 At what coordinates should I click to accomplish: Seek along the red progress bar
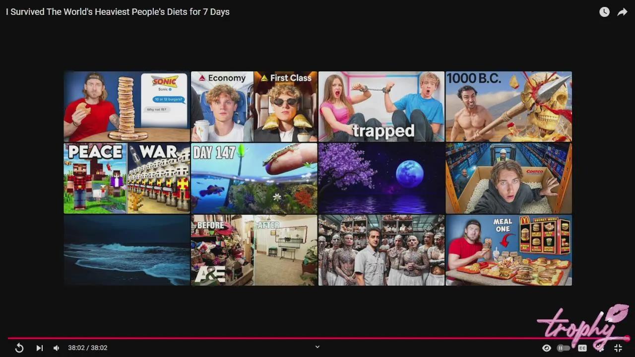pos(317,339)
